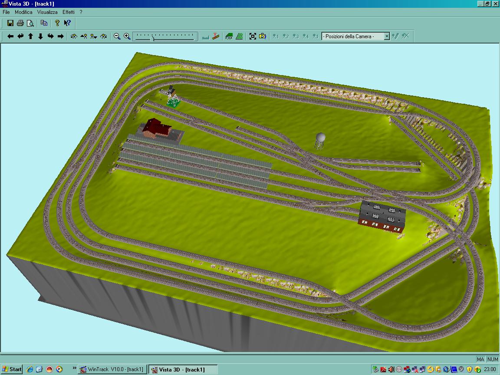The height and width of the screenshot is (375, 500).
Task: Click the Windows Start button
Action: point(11,369)
